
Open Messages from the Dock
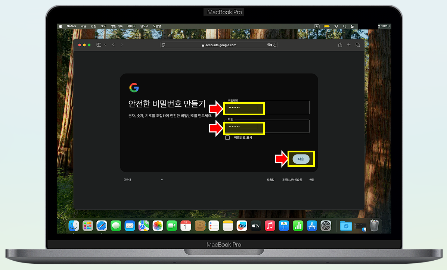tap(116, 226)
